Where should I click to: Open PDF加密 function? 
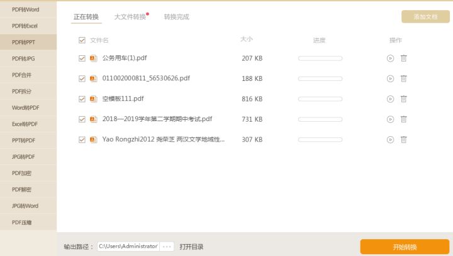click(28, 173)
